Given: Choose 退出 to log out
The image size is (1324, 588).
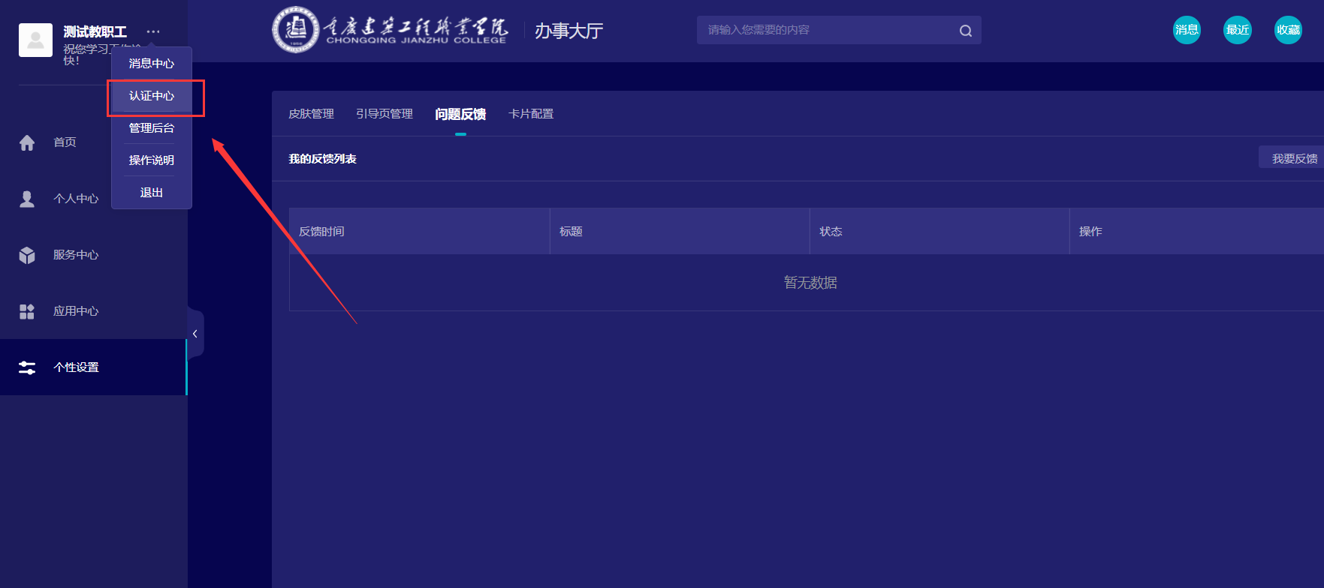Looking at the screenshot, I should (152, 193).
